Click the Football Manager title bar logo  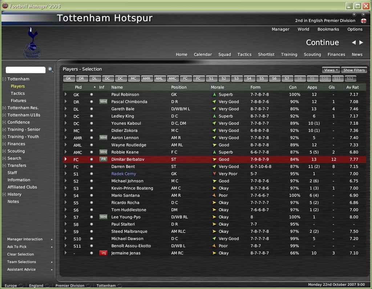tap(5, 6)
